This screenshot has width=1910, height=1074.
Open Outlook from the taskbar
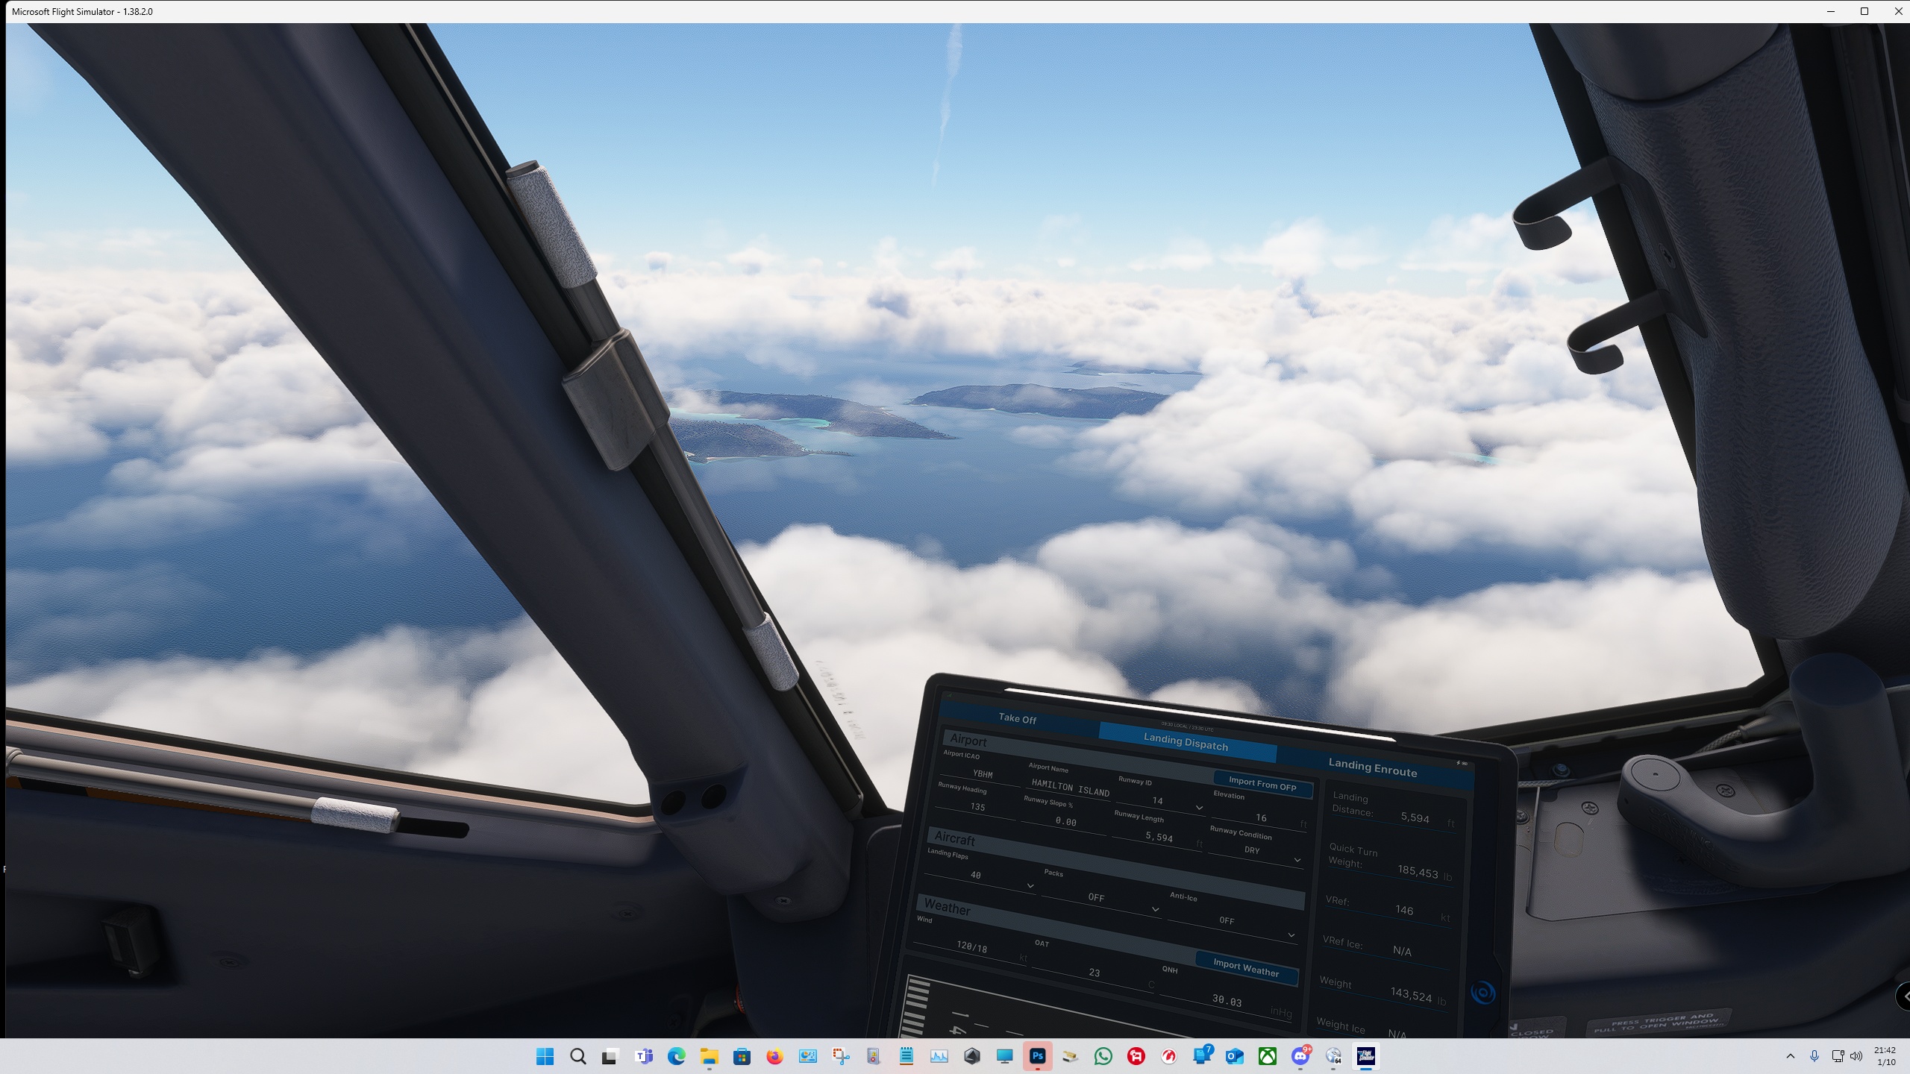click(x=1235, y=1056)
